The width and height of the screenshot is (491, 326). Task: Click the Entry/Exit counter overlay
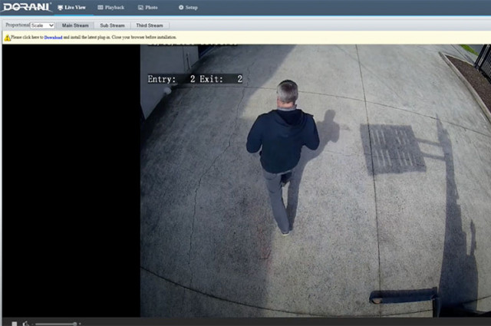[195, 79]
